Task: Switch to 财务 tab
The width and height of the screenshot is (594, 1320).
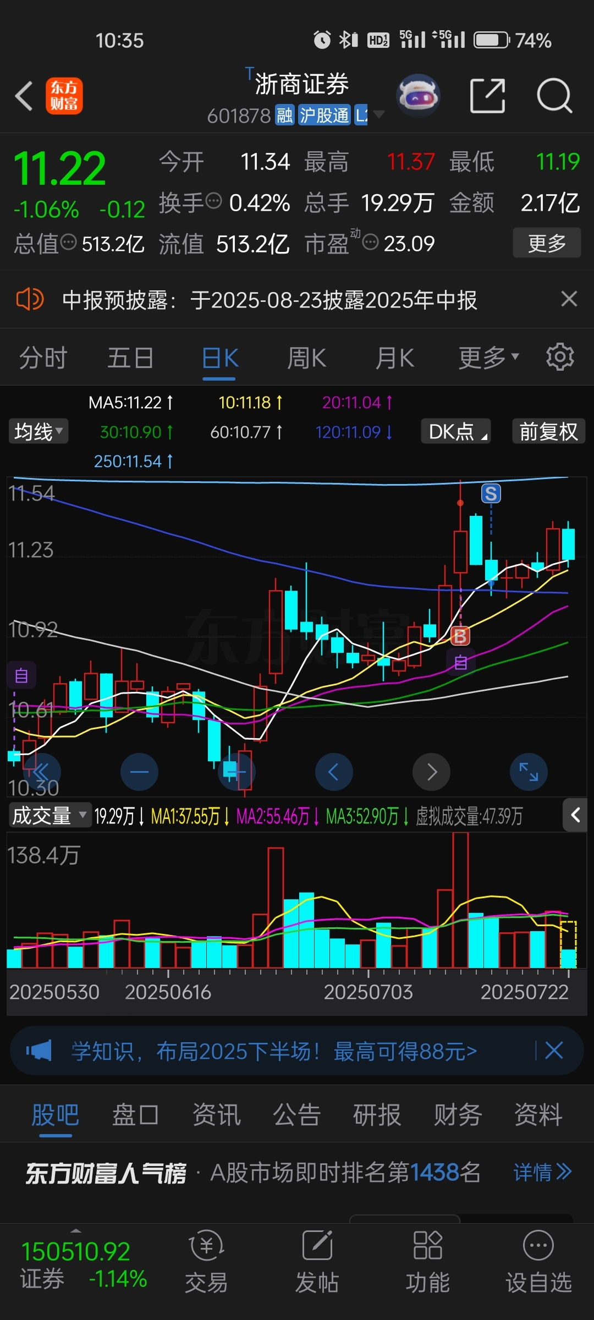Action: [458, 1115]
